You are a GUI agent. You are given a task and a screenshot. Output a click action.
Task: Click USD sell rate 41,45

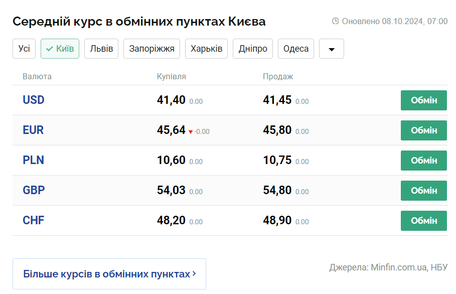[x=277, y=100]
